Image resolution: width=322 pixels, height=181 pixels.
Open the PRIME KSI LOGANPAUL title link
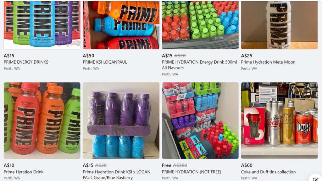click(105, 62)
